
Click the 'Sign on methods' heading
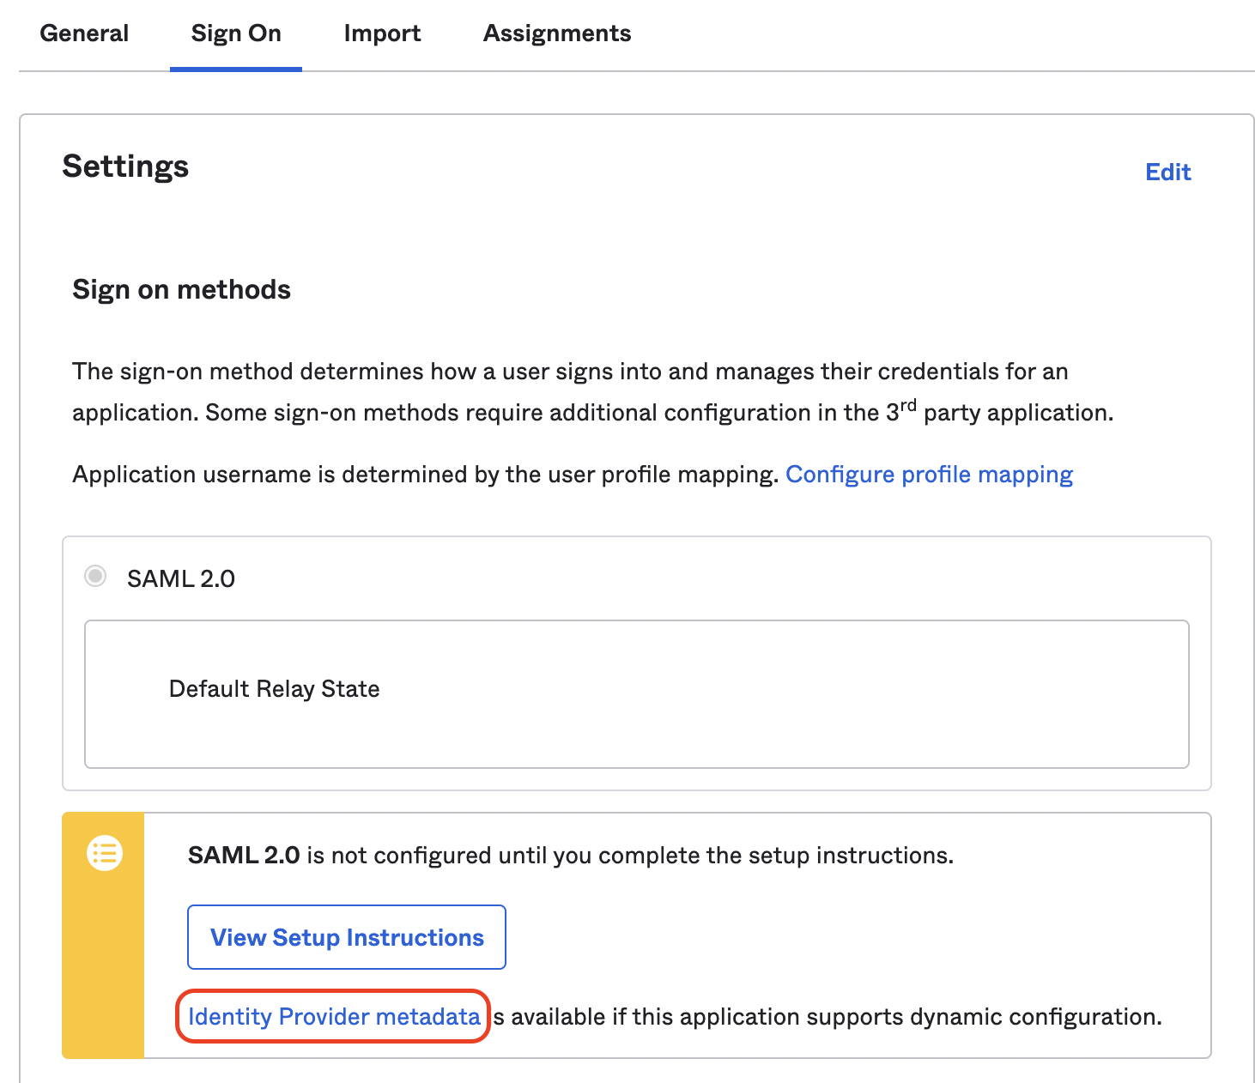coord(181,290)
